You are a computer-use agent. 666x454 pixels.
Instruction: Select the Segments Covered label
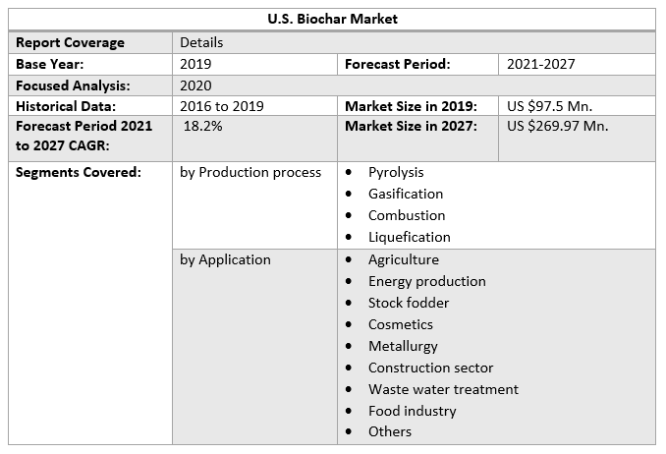coord(78,172)
